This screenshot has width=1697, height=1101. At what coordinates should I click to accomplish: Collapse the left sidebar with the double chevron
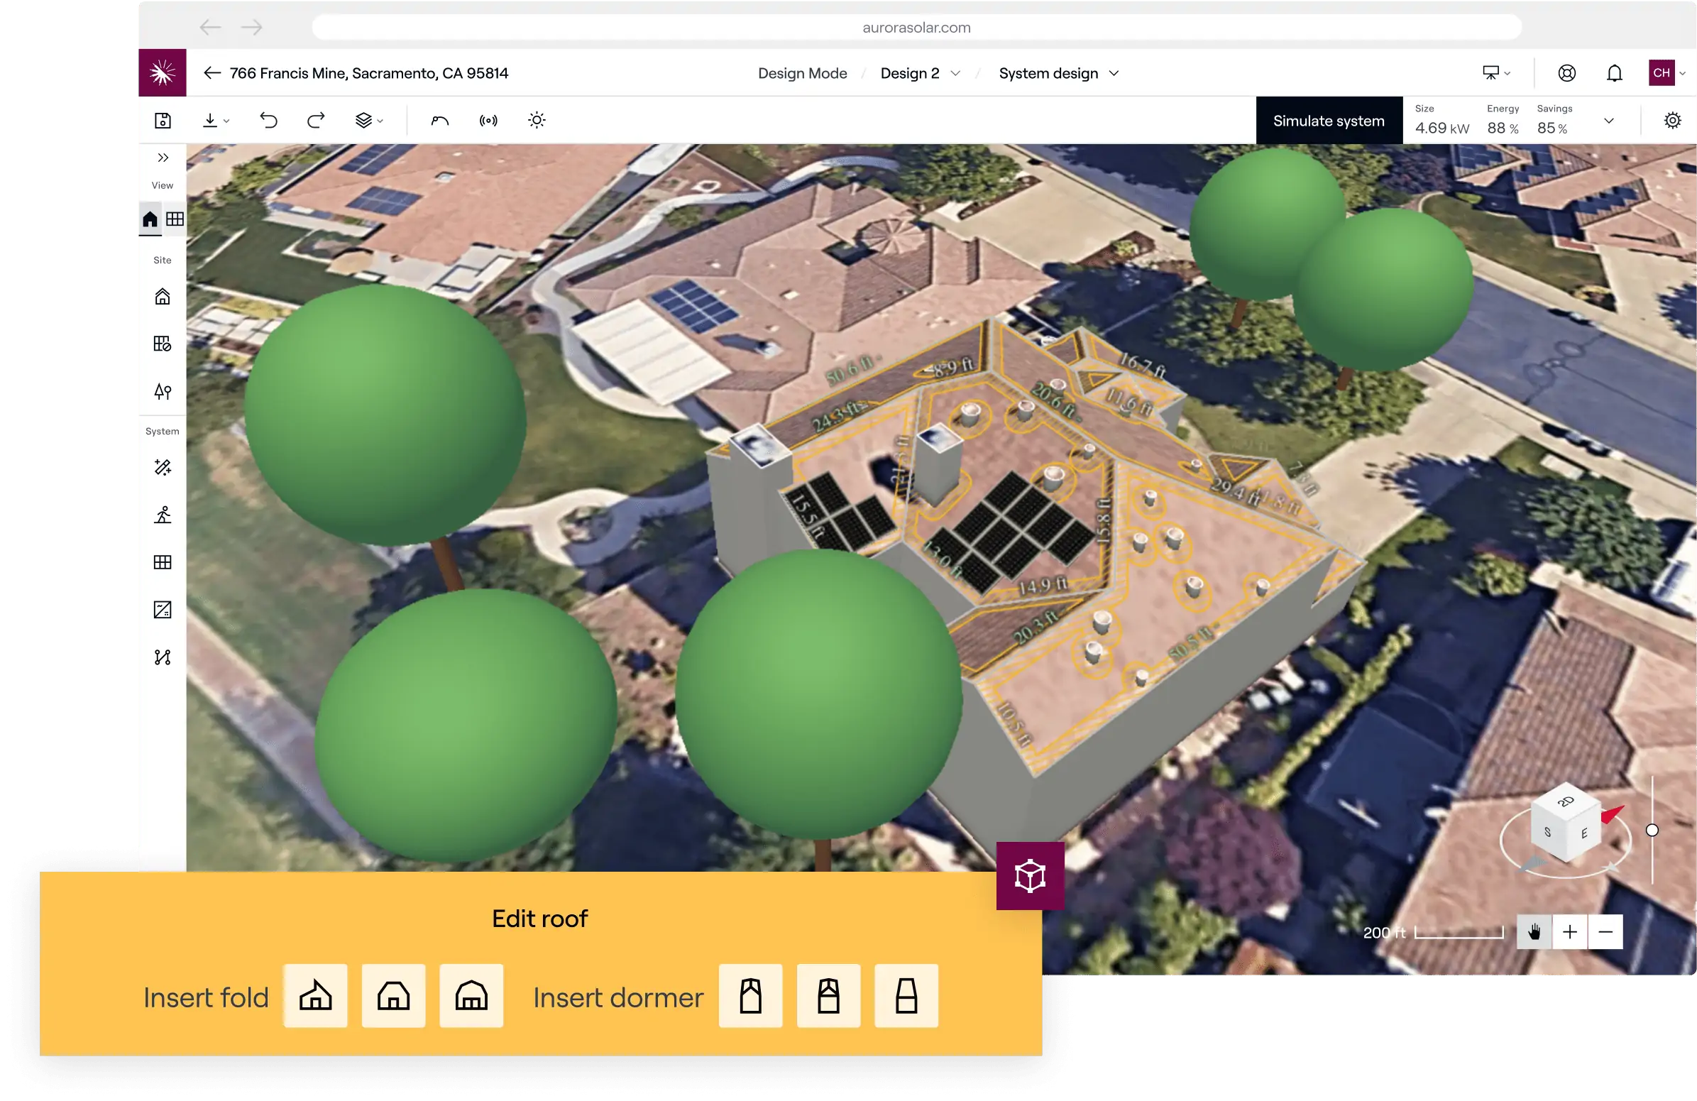[x=162, y=158]
